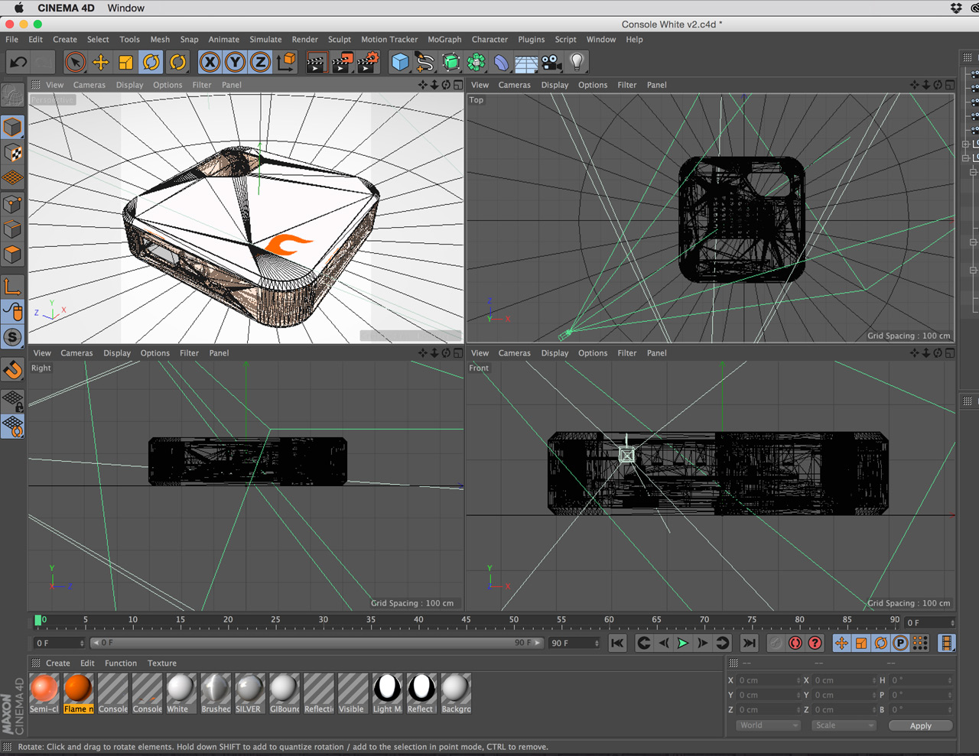Toggle Z axis lock
979x756 pixels.
click(x=260, y=62)
